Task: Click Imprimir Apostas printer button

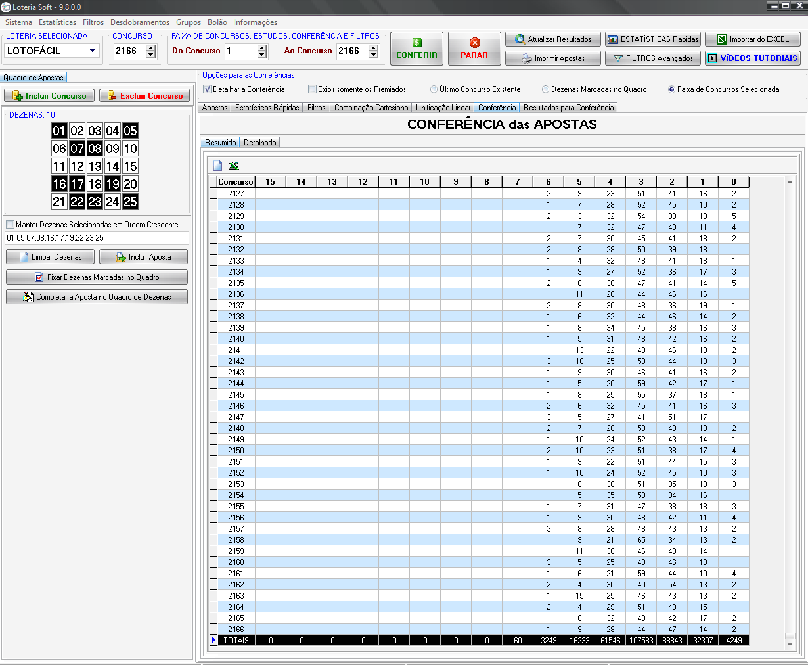Action: point(553,58)
